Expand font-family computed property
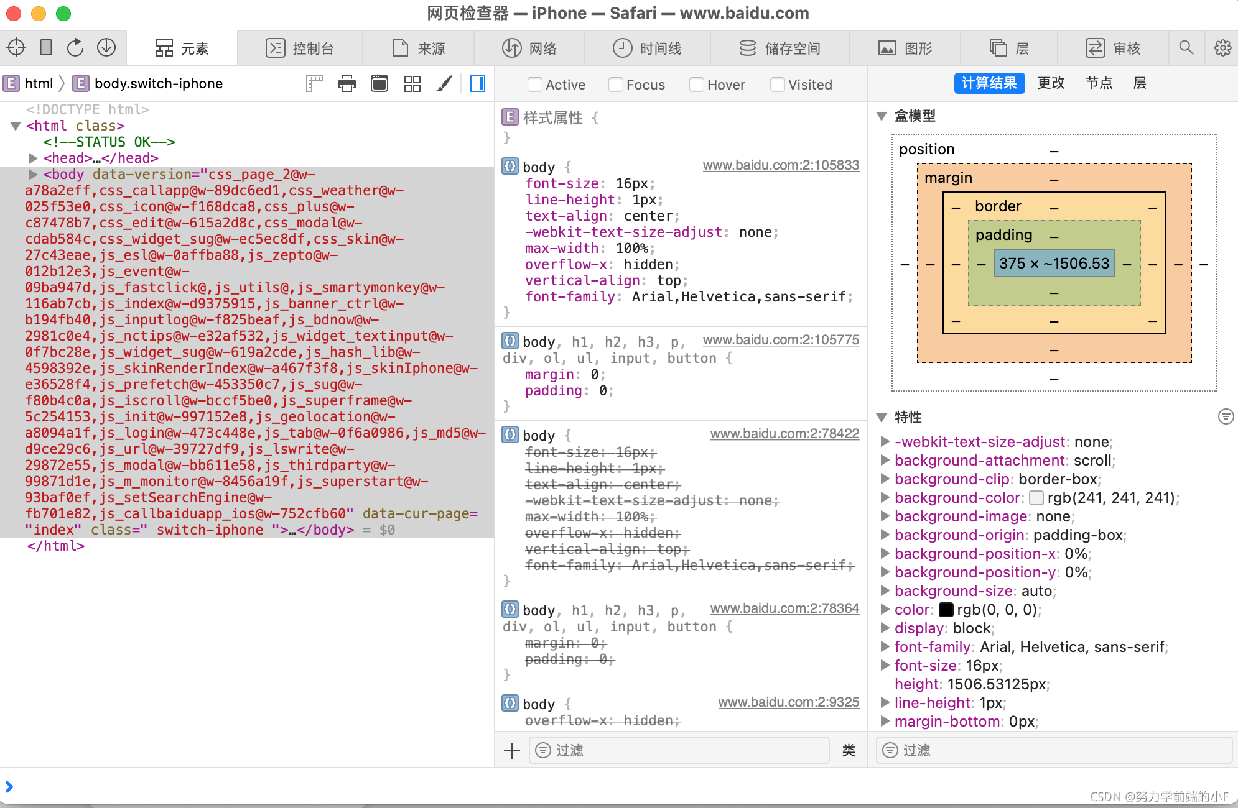This screenshot has width=1238, height=808. pyautogui.click(x=885, y=647)
